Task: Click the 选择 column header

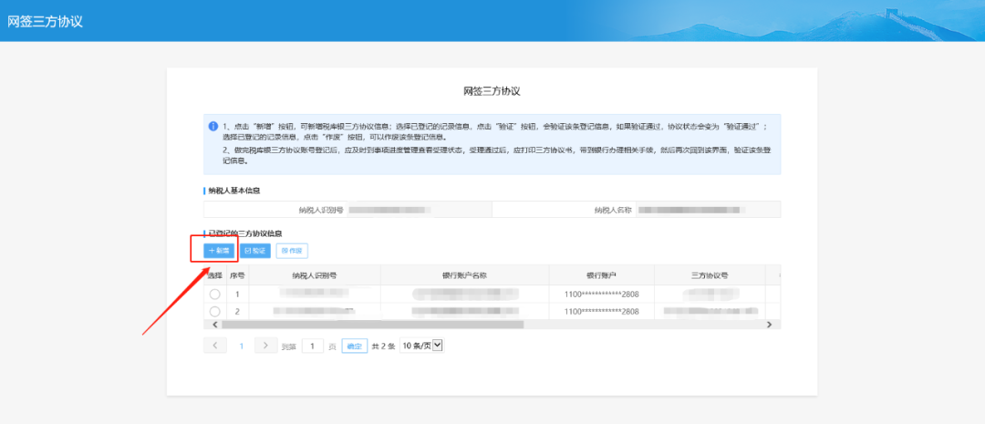Action: pos(215,275)
